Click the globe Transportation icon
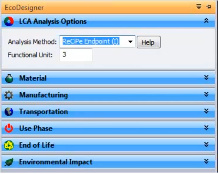Screen dimensions: 218x174 [x=9, y=112]
